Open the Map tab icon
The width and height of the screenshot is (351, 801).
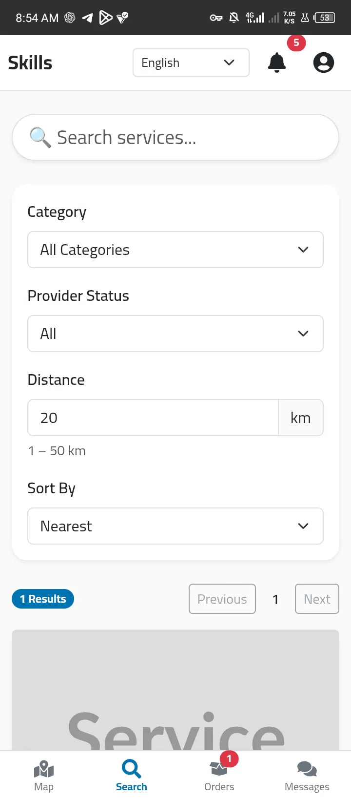point(44,769)
